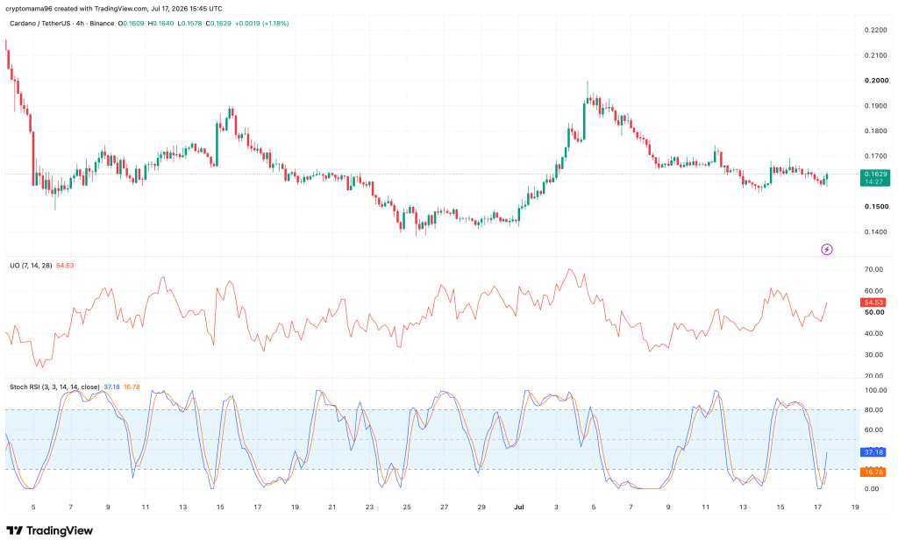Click the orange 16.78 label on Stoch axis
This screenshot has width=898, height=547.
click(874, 472)
